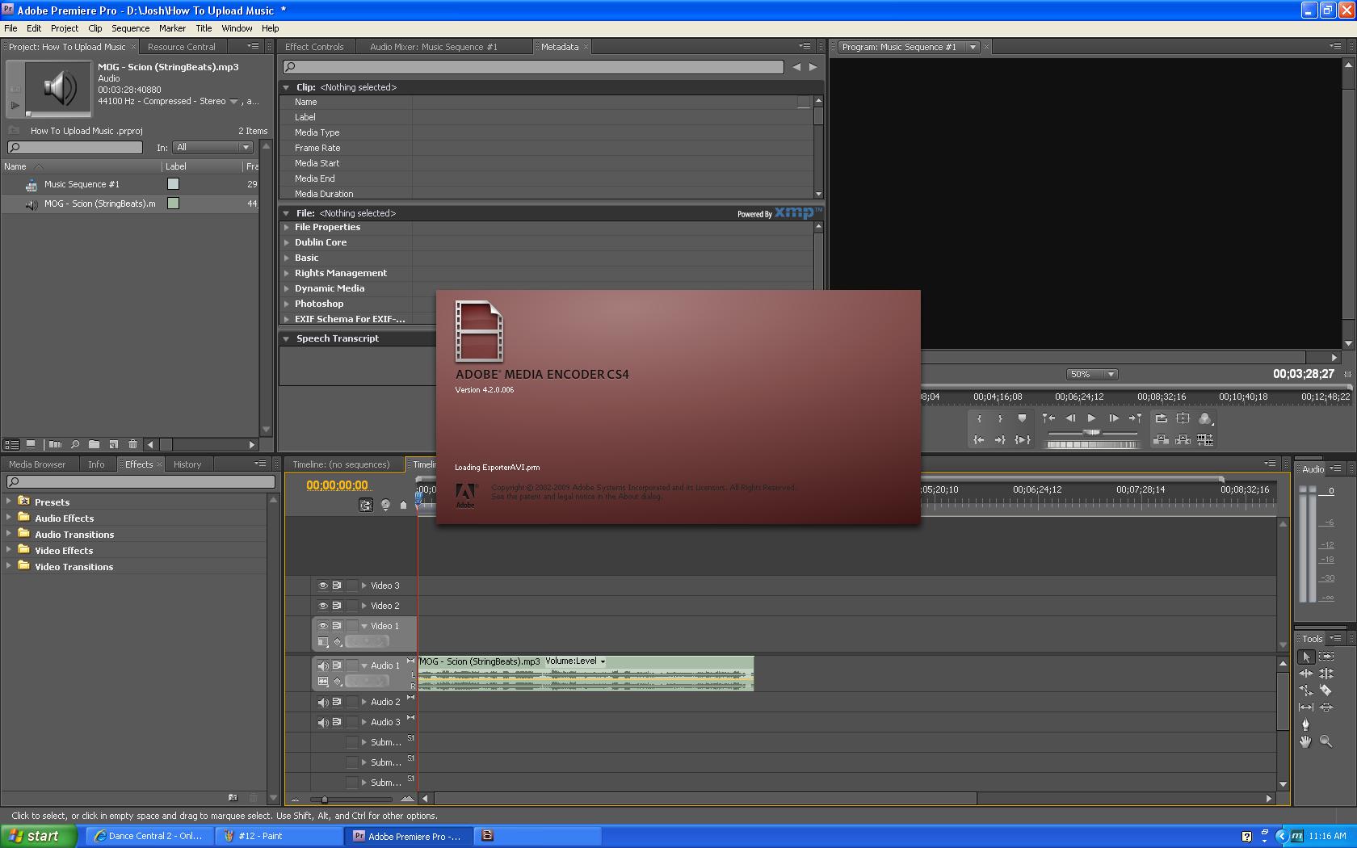The height and width of the screenshot is (848, 1357).
Task: Toggle track lock box for Audio 1
Action: pos(352,665)
